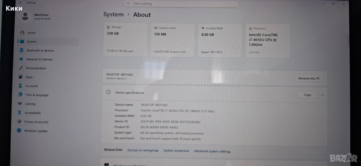This screenshot has width=361, height=166.
Task: Click Intel(R) UHD Graphics 620 text
Action: click(x=170, y=52)
